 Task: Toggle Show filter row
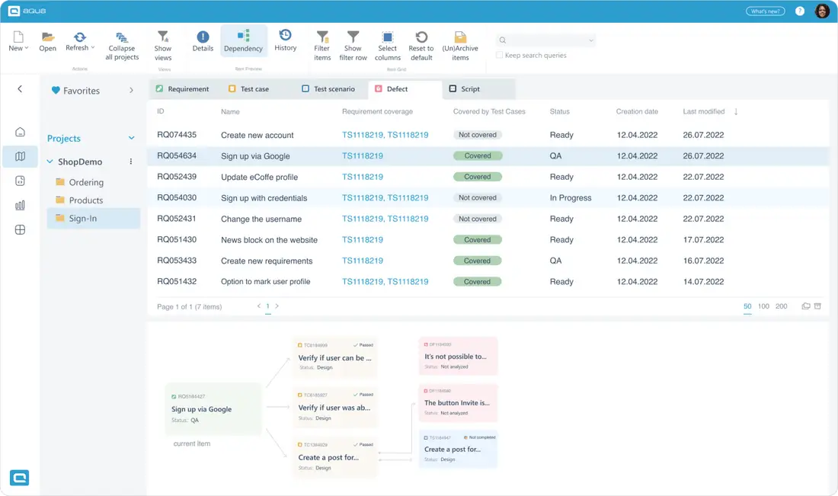(x=352, y=43)
